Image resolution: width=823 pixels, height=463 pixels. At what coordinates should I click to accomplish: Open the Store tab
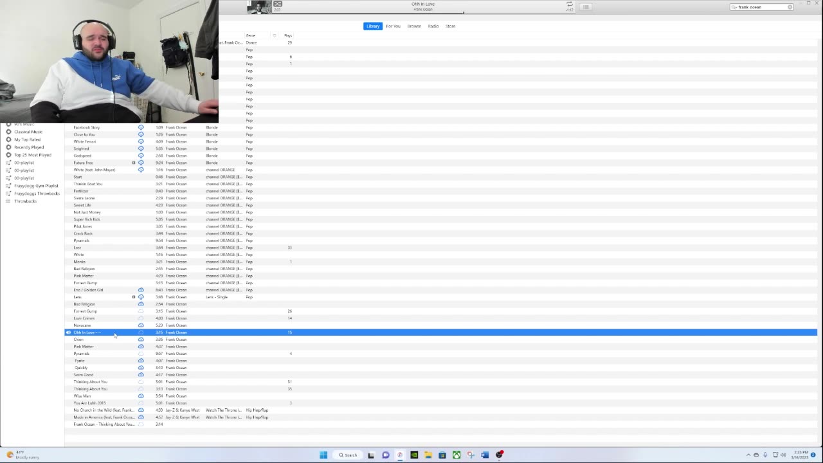click(x=451, y=26)
